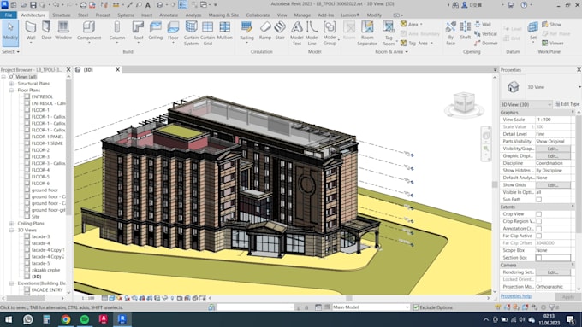
Task: Select the Floor tool
Action: pos(173,31)
